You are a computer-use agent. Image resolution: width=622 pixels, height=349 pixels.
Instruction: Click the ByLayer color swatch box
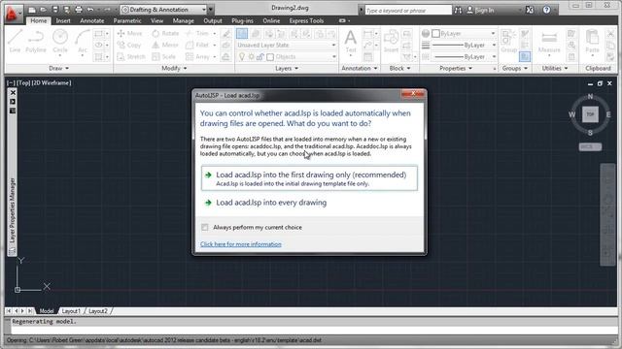[x=435, y=34]
